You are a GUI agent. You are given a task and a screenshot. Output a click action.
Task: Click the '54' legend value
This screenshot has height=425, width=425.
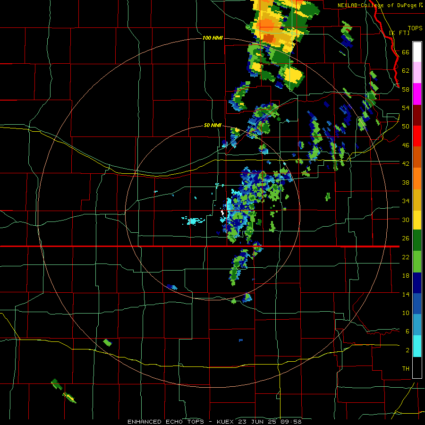tap(406, 108)
